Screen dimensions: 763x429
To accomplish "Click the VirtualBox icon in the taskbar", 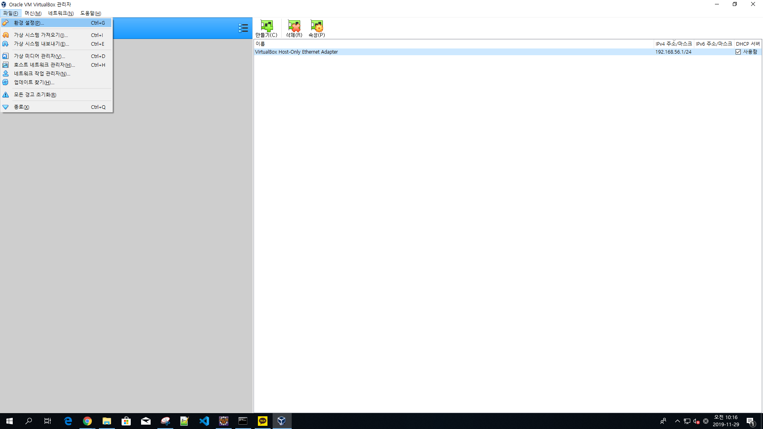I will coord(282,421).
